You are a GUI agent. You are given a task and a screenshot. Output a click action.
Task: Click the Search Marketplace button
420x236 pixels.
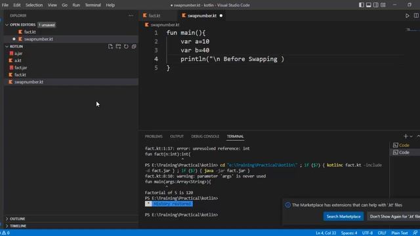click(x=343, y=216)
